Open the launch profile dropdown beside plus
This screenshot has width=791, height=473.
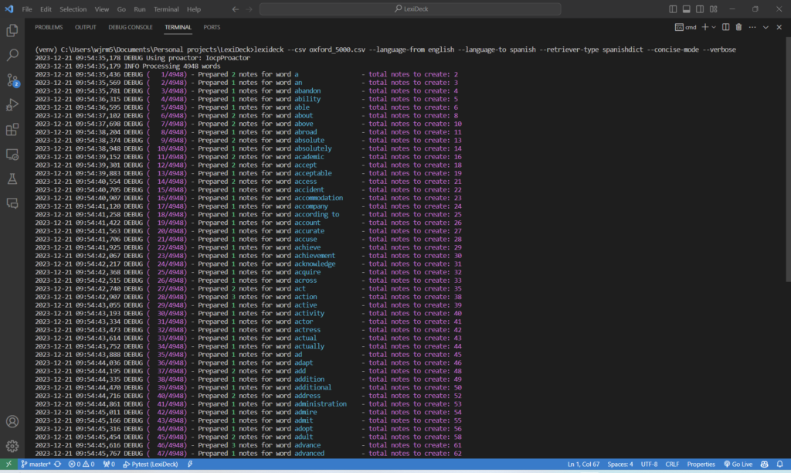point(713,27)
